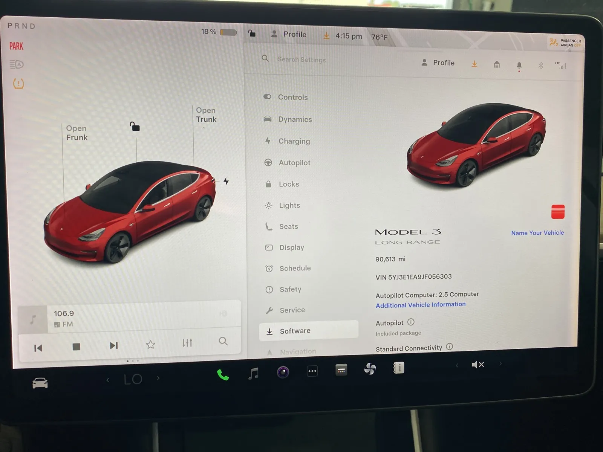Open the notifications bell icon
The height and width of the screenshot is (452, 603).
click(x=519, y=66)
